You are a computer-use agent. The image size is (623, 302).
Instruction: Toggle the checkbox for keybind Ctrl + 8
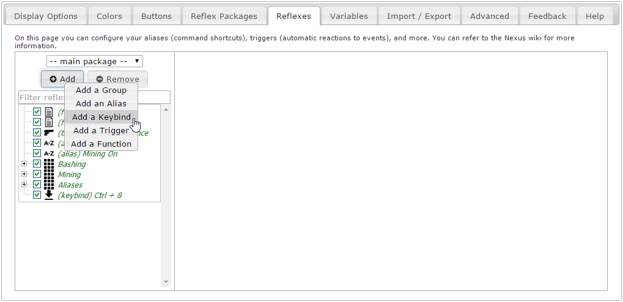pyautogui.click(x=37, y=195)
